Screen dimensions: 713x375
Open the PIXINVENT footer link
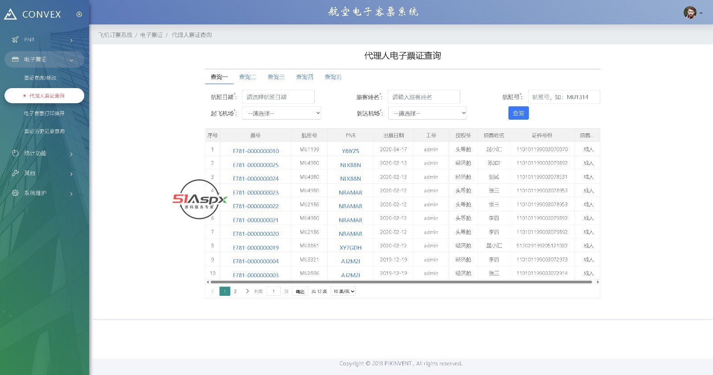click(x=398, y=363)
